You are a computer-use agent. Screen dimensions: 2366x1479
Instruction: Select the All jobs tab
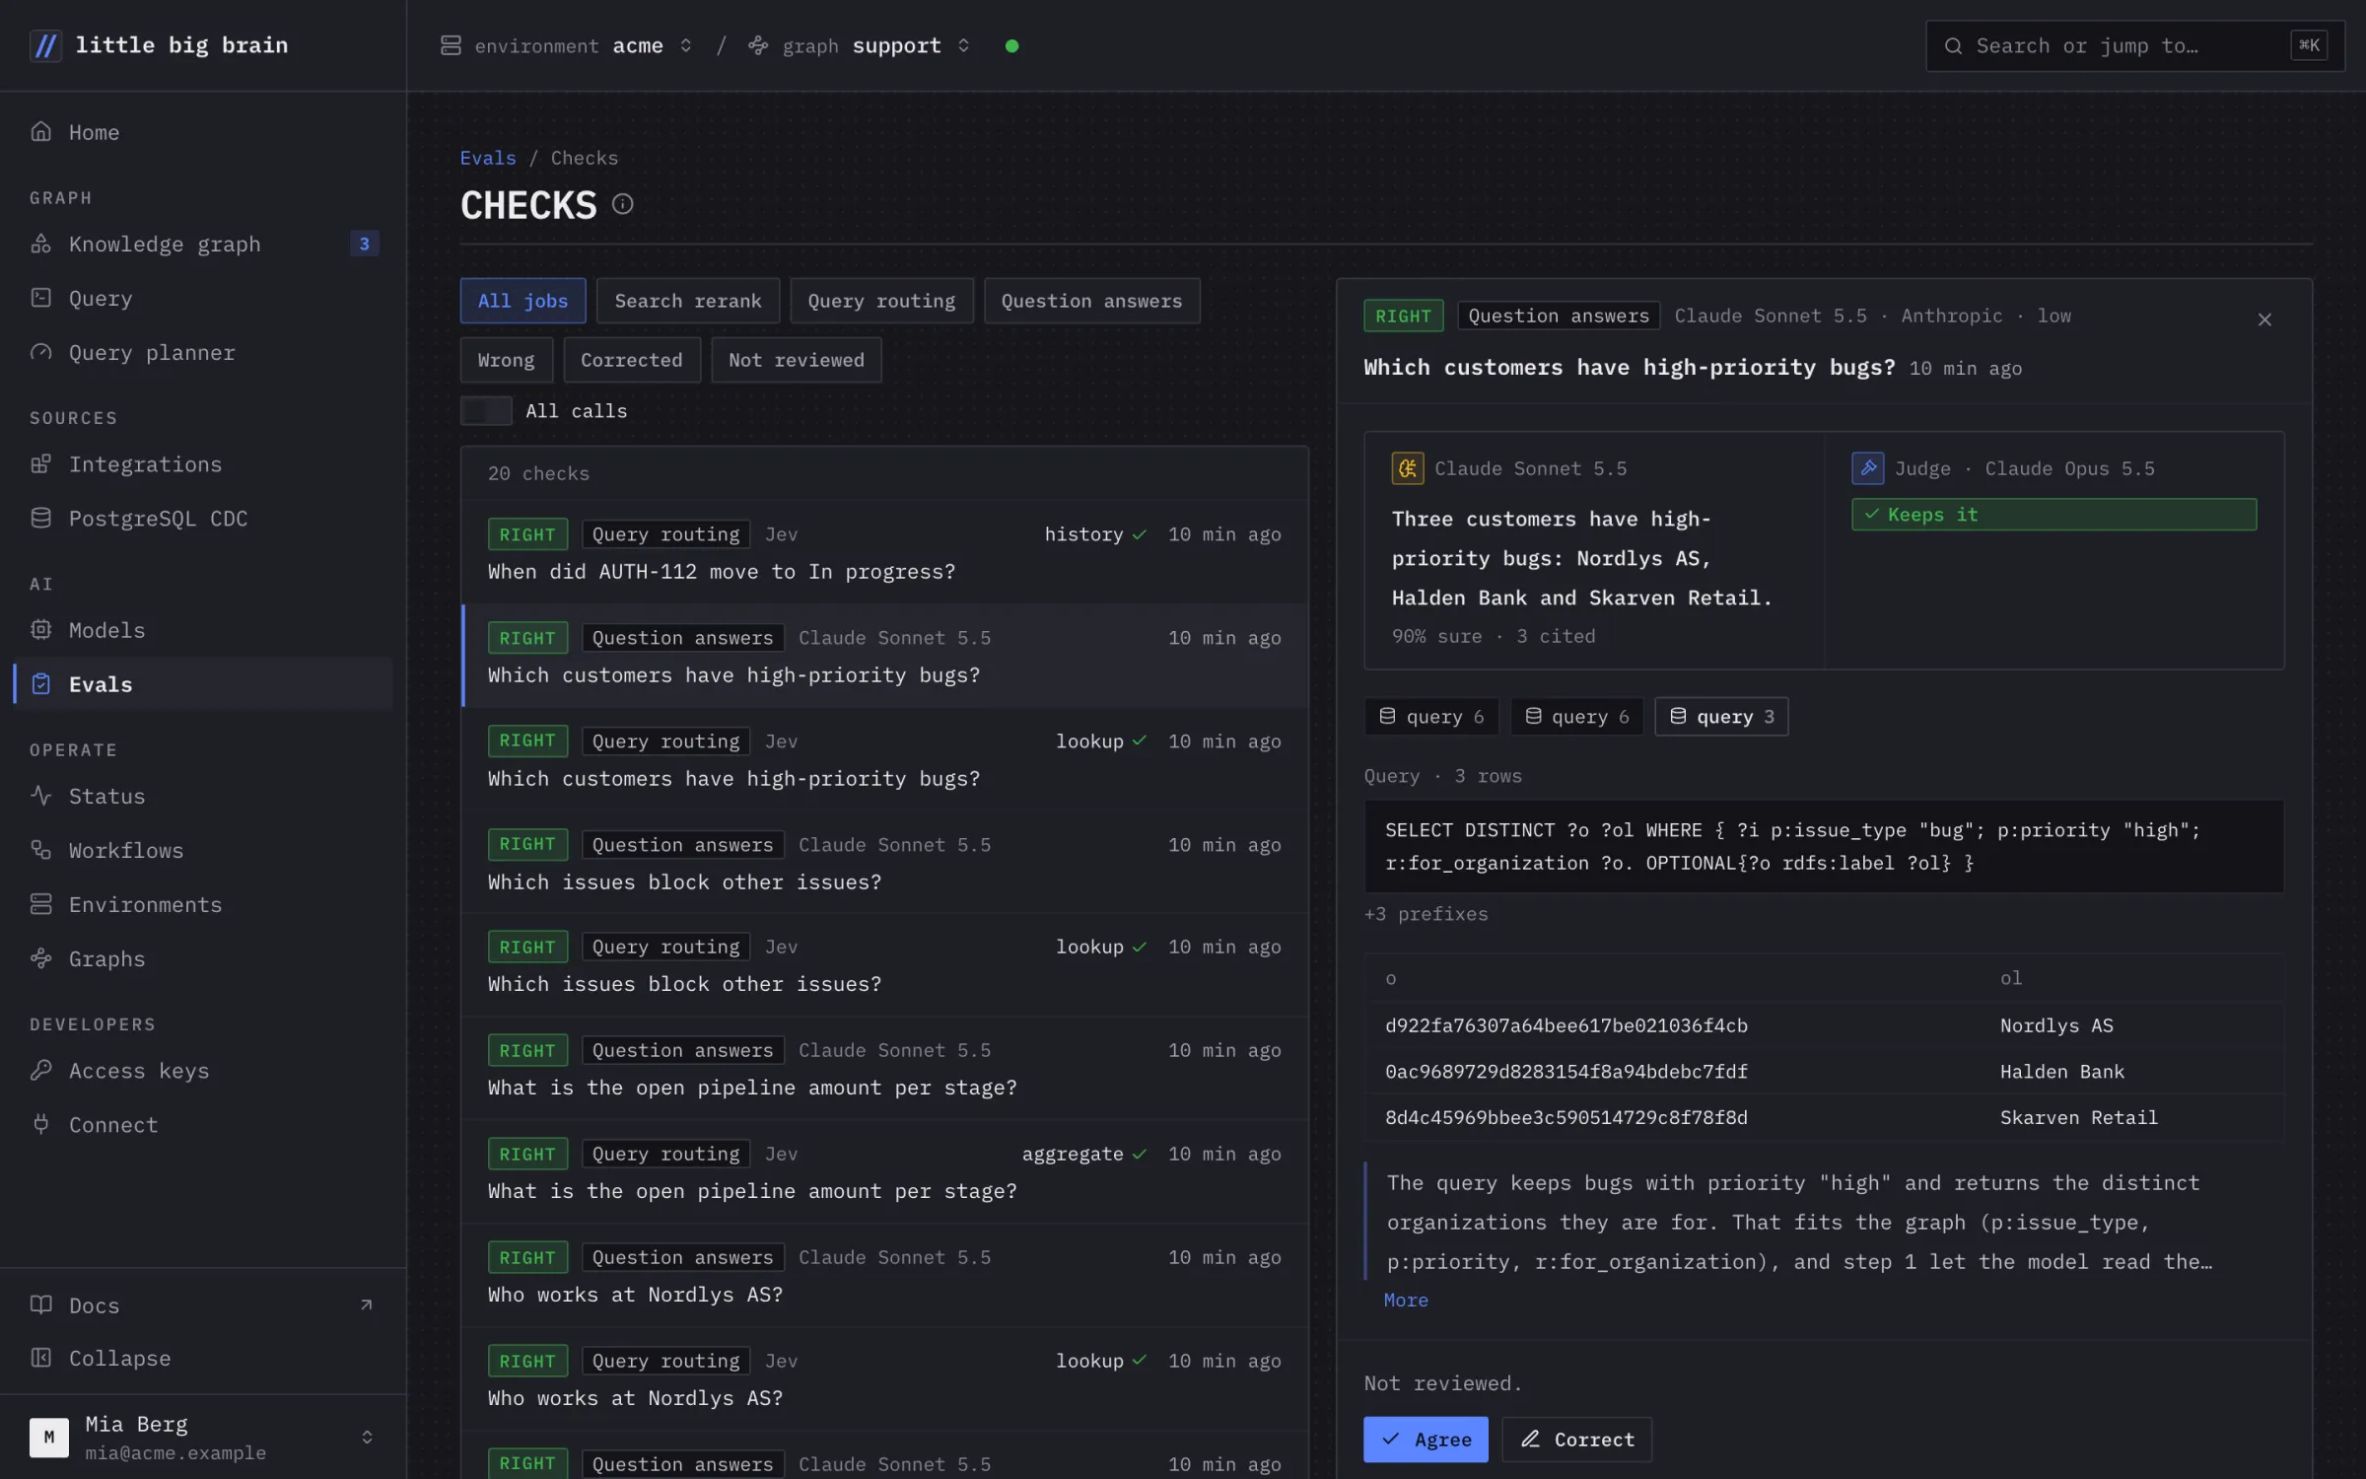(x=522, y=301)
